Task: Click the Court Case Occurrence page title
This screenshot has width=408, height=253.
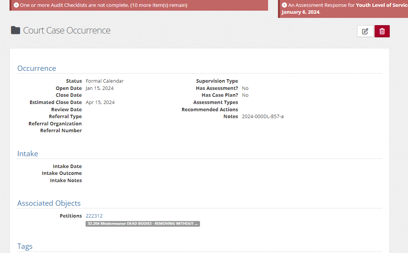Action: point(67,30)
